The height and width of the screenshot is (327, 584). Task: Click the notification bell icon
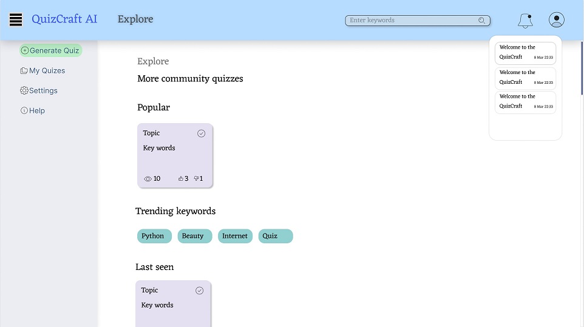[525, 21]
